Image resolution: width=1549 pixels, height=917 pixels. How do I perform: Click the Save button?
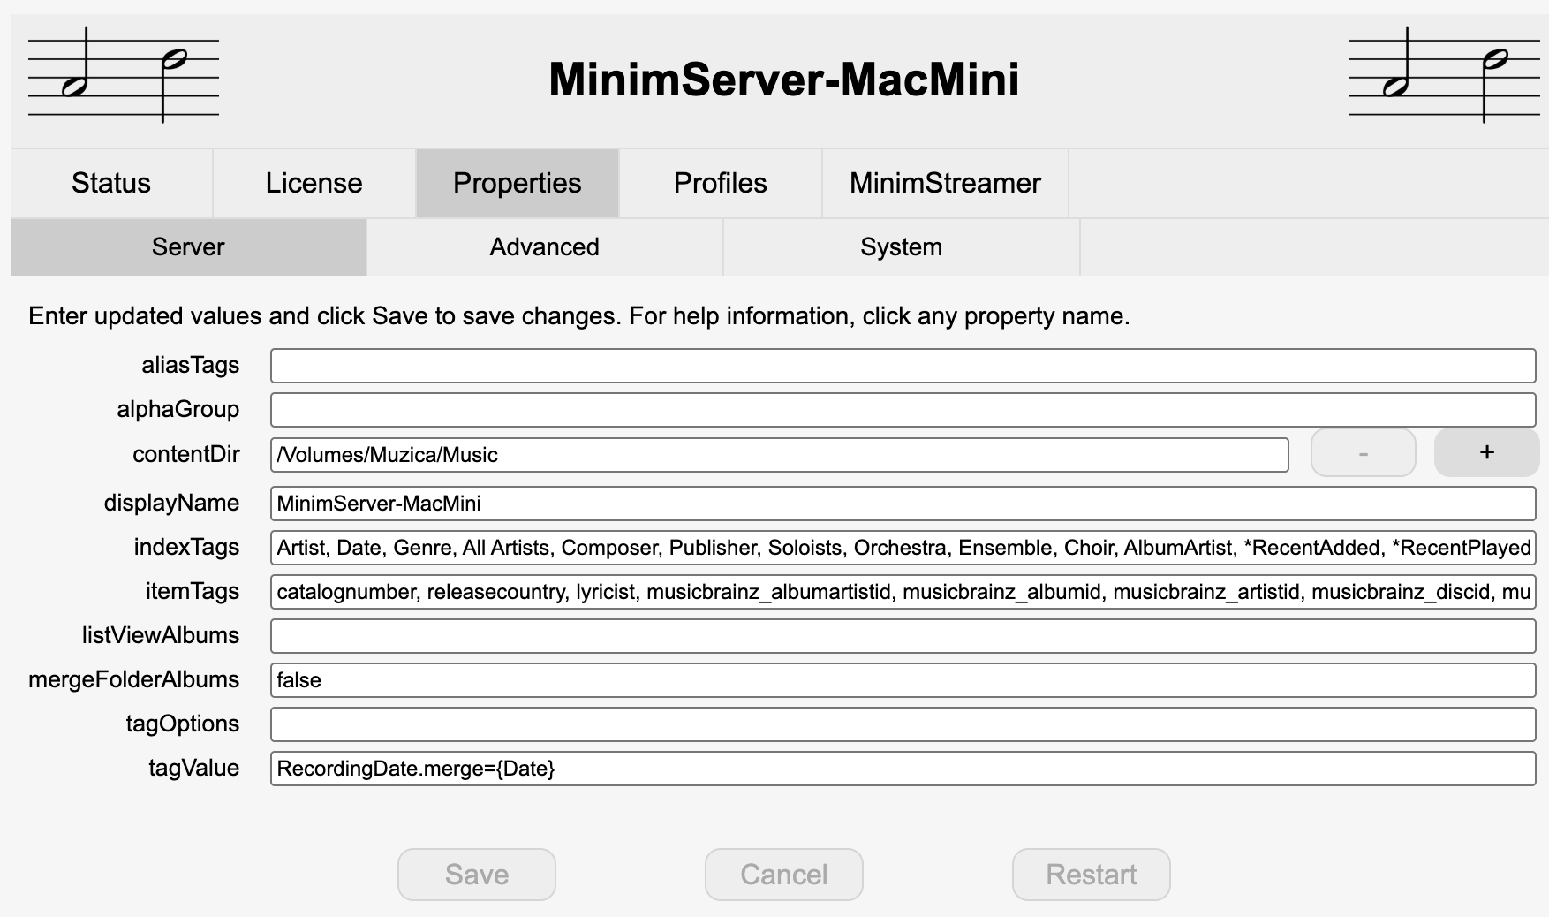point(477,875)
